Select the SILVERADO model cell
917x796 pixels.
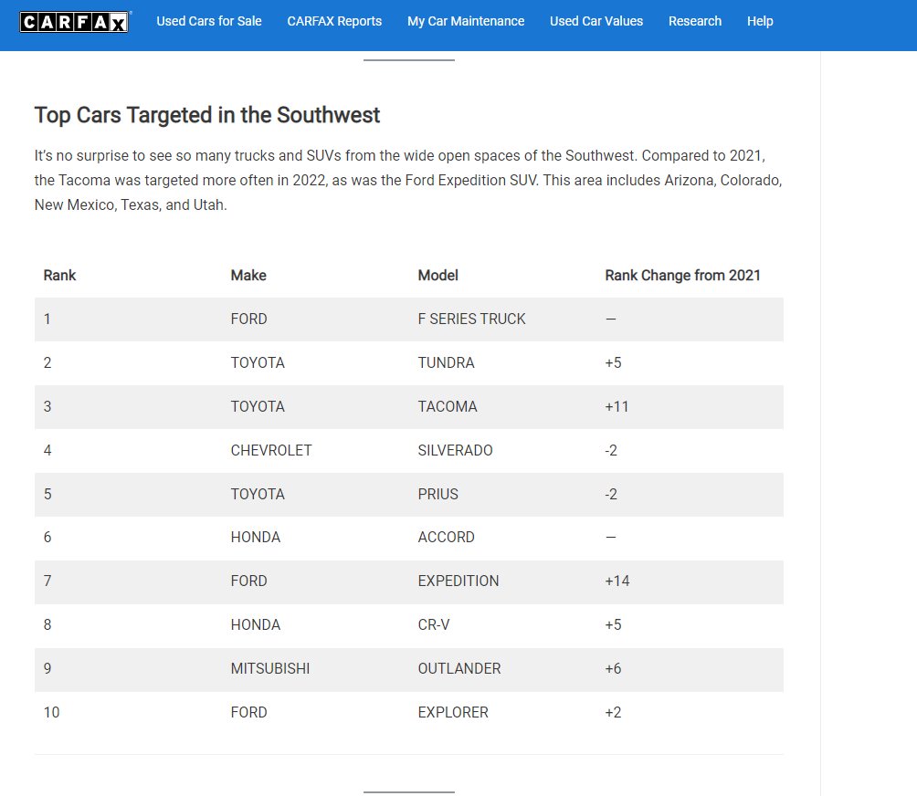point(455,451)
